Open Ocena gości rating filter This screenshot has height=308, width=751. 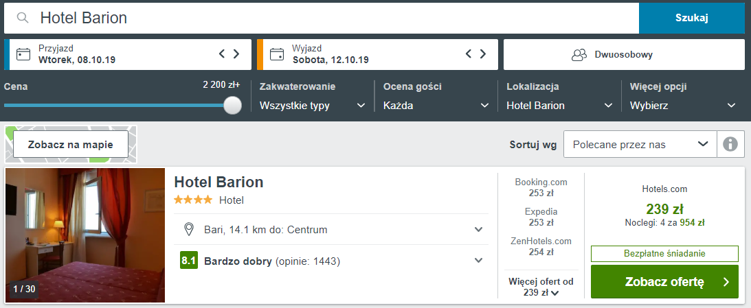pos(436,106)
